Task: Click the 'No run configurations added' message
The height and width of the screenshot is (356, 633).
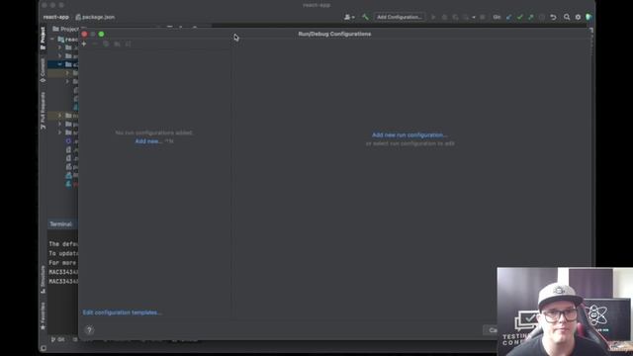Action: (154, 133)
